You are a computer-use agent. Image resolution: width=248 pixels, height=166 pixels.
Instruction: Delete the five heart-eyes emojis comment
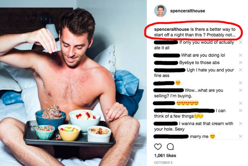point(241,103)
